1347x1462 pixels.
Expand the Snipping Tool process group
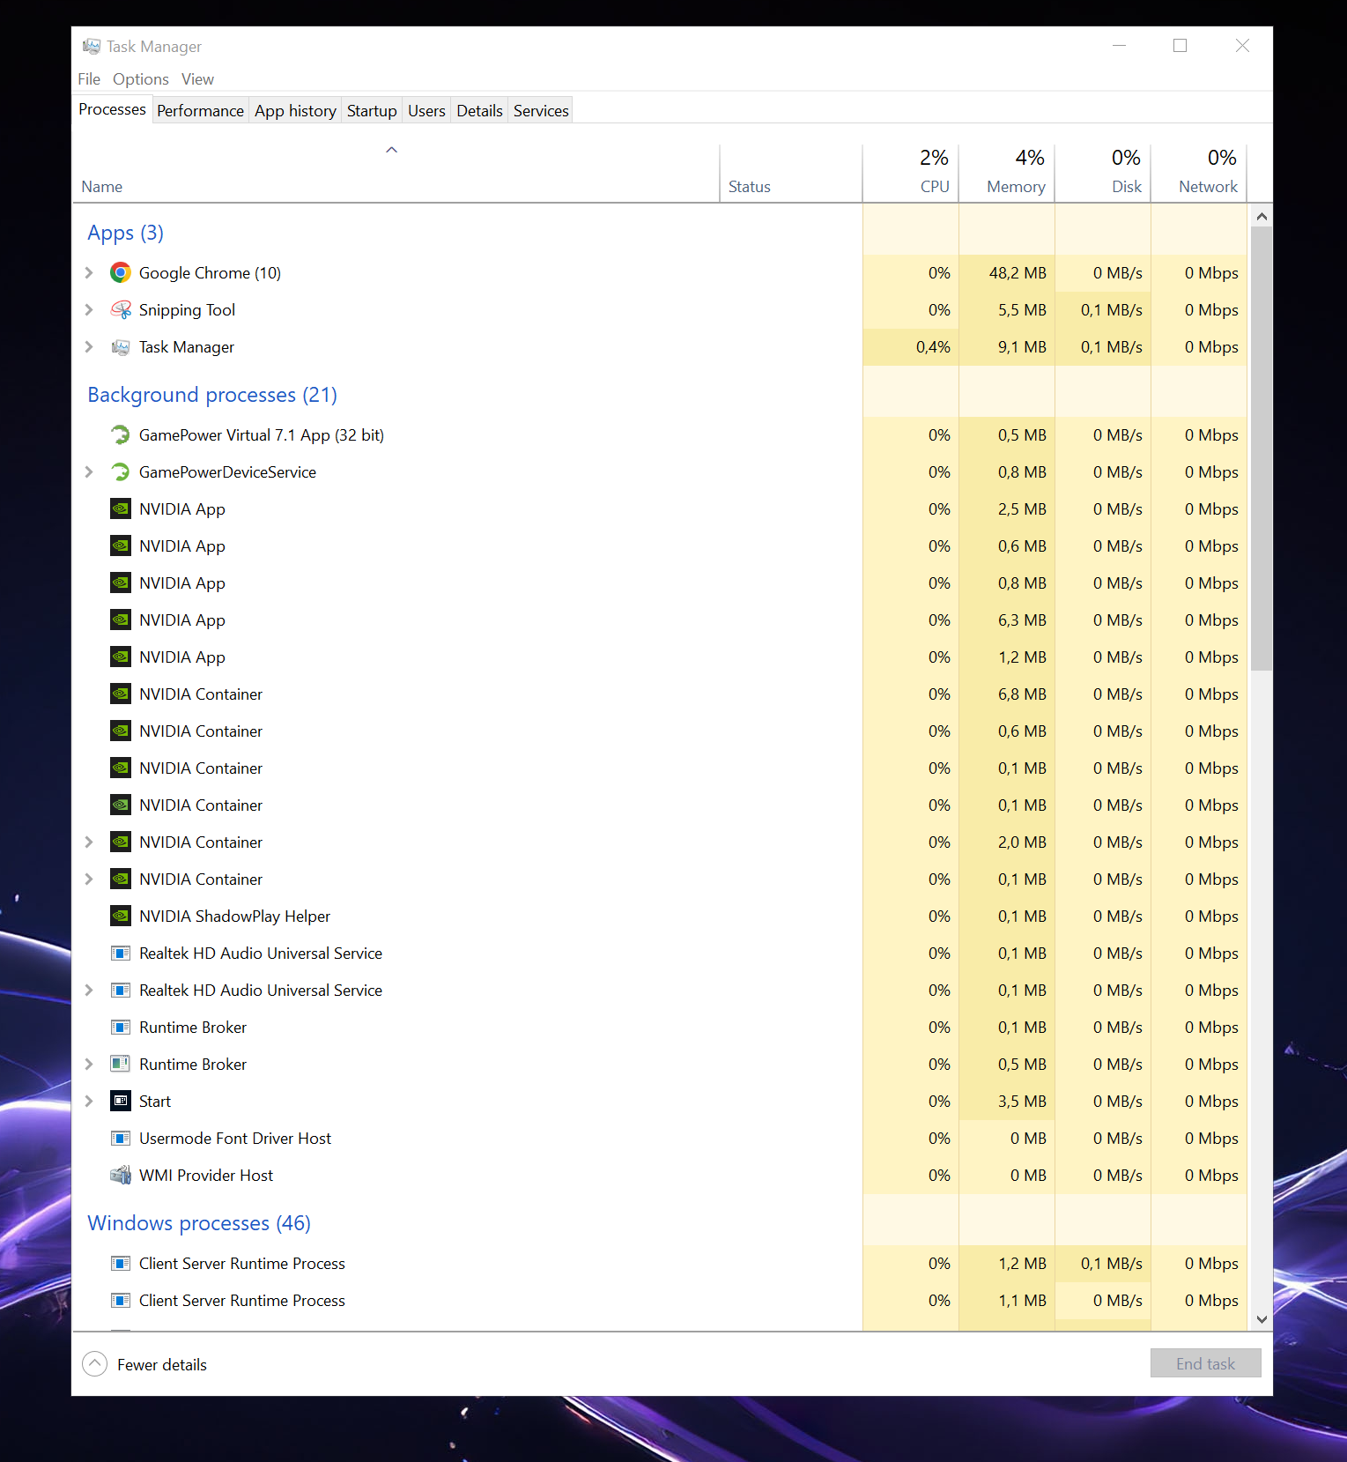point(89,310)
